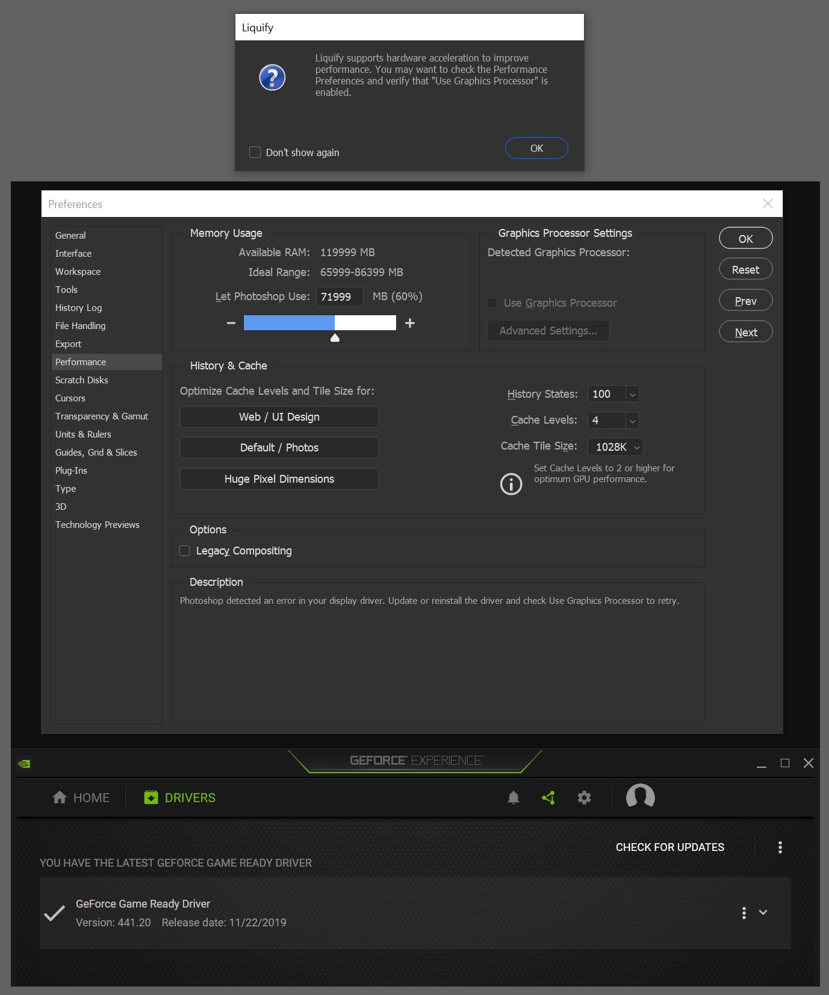Click the checkmark icon on driver row
Screen dimensions: 829x995
(x=55, y=913)
